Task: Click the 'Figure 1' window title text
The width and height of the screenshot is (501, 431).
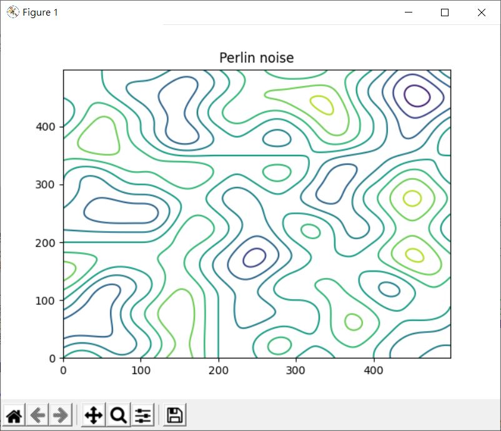Action: (x=40, y=12)
